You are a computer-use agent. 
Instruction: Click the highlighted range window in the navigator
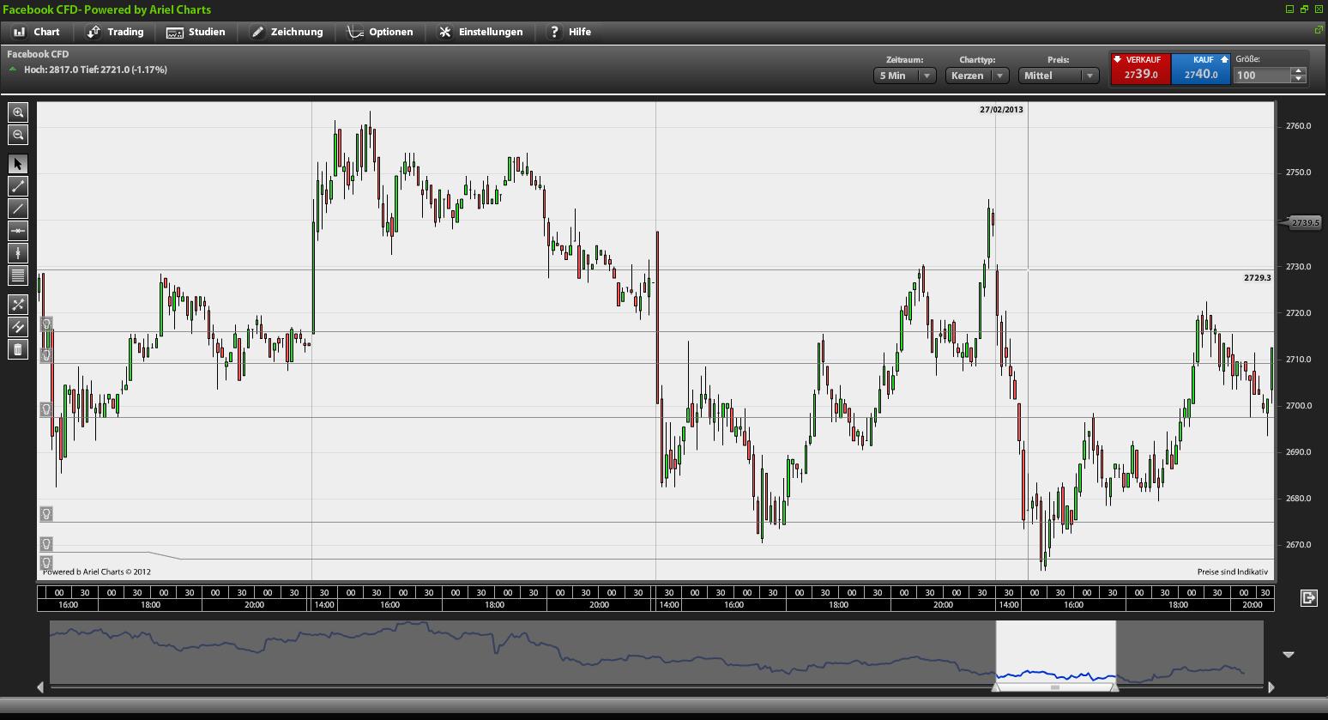coord(1056,650)
